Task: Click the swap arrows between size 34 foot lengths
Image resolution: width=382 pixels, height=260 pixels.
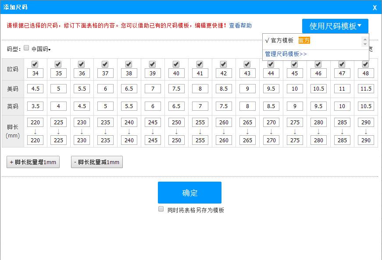Action: 35,131
